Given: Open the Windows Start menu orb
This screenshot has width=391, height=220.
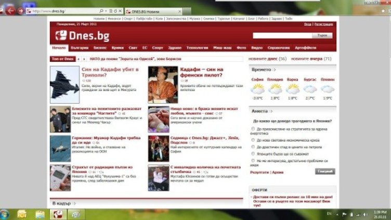Looking at the screenshot, I should tap(5, 214).
